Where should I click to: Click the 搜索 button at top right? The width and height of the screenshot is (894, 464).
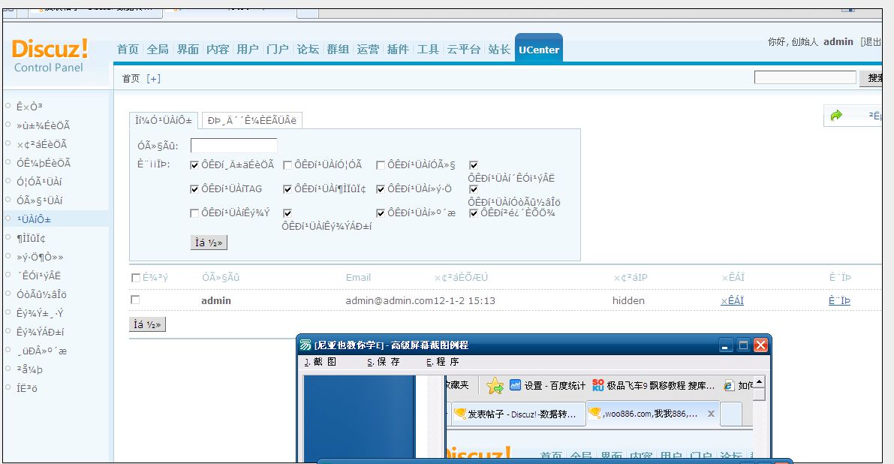pos(871,78)
